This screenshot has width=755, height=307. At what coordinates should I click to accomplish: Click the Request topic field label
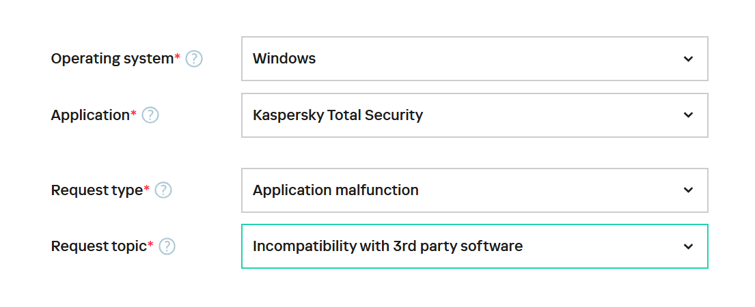[98, 246]
